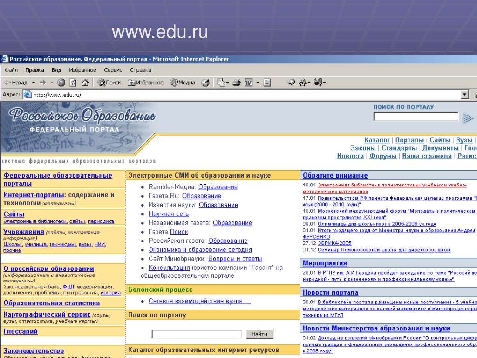The image size is (477, 358).
Task: Click the Назад back button
Action: pyautogui.click(x=16, y=83)
